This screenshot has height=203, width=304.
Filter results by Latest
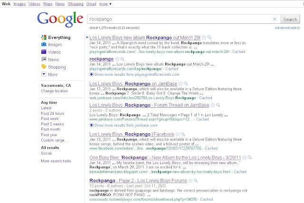click(46, 108)
